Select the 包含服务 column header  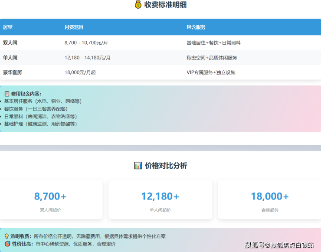pos(196,27)
